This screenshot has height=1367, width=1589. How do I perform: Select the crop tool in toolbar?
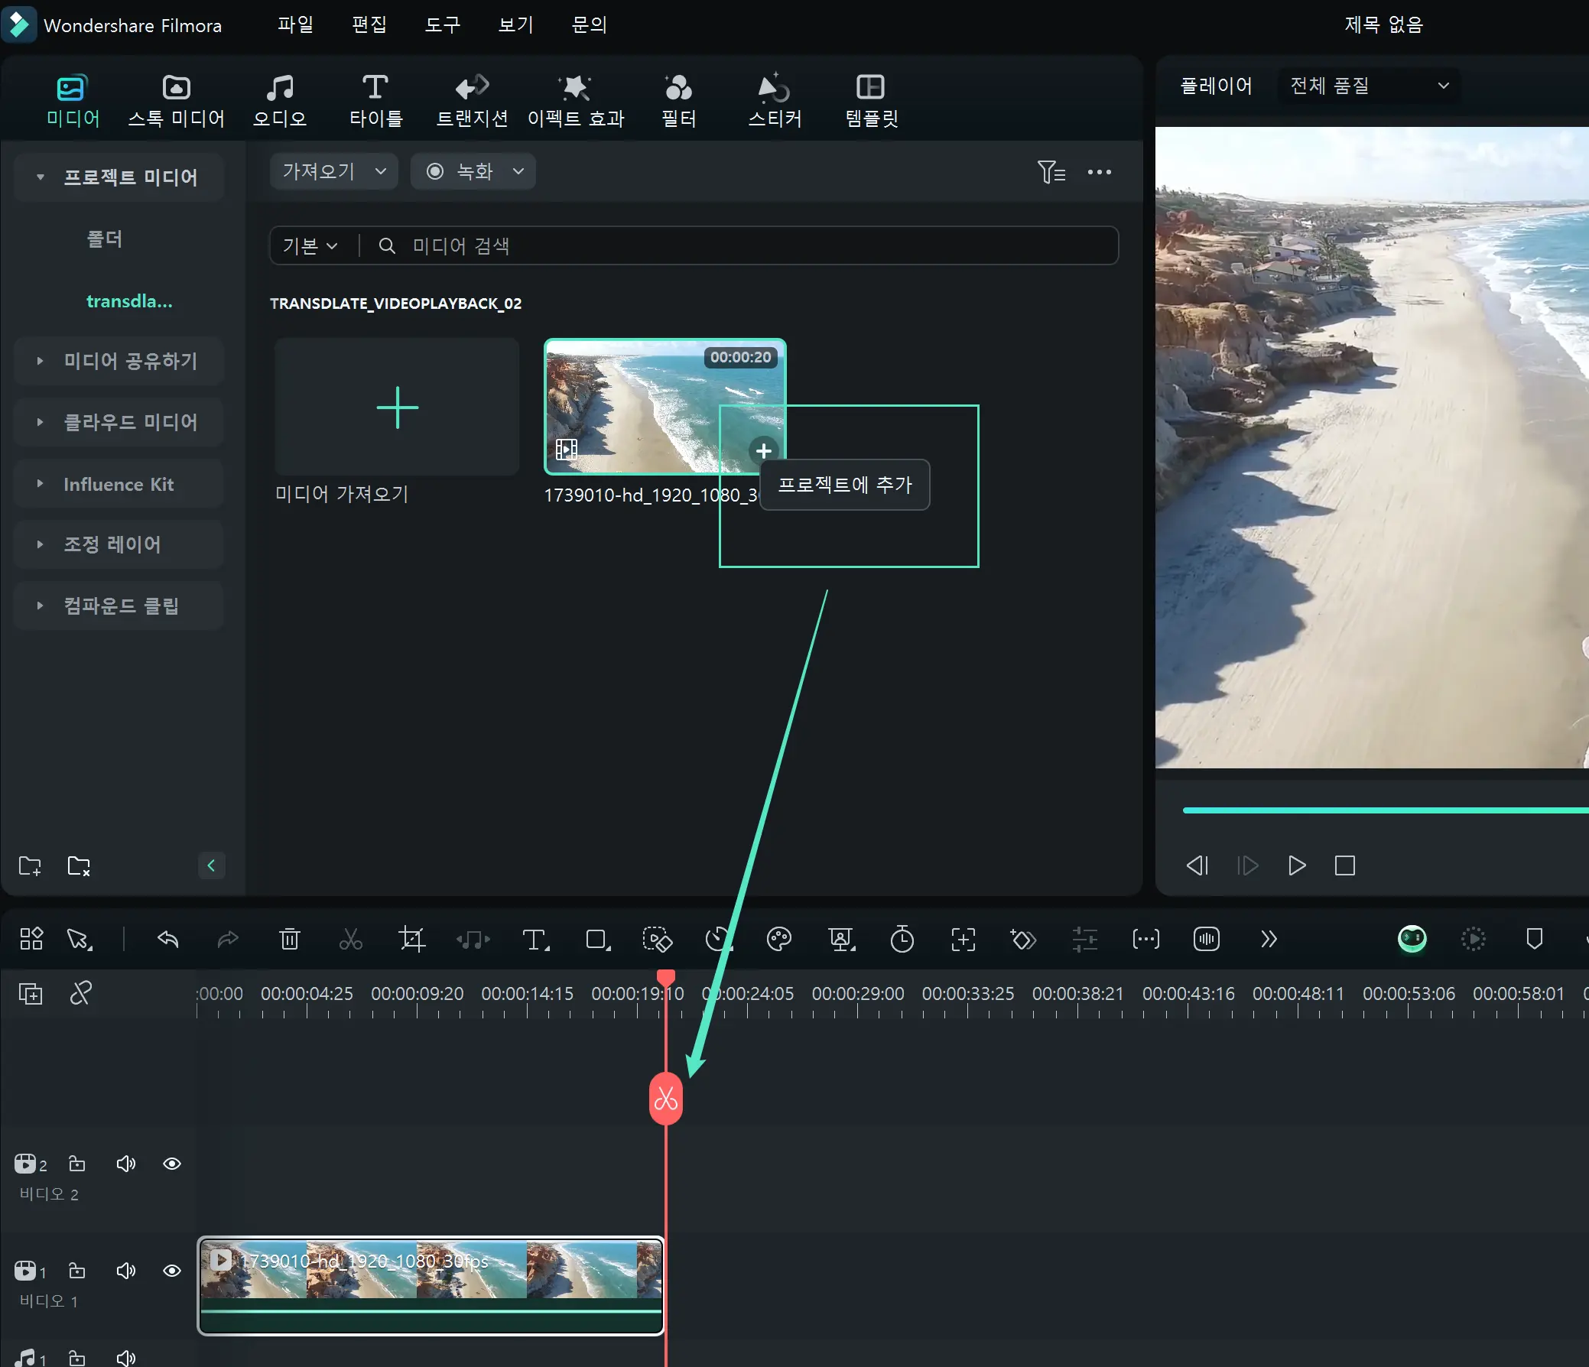point(412,939)
